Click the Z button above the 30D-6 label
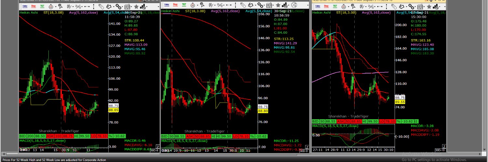 (158, 147)
